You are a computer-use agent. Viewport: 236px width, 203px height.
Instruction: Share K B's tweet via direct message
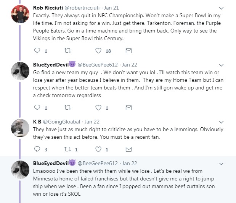pyautogui.click(x=128, y=149)
